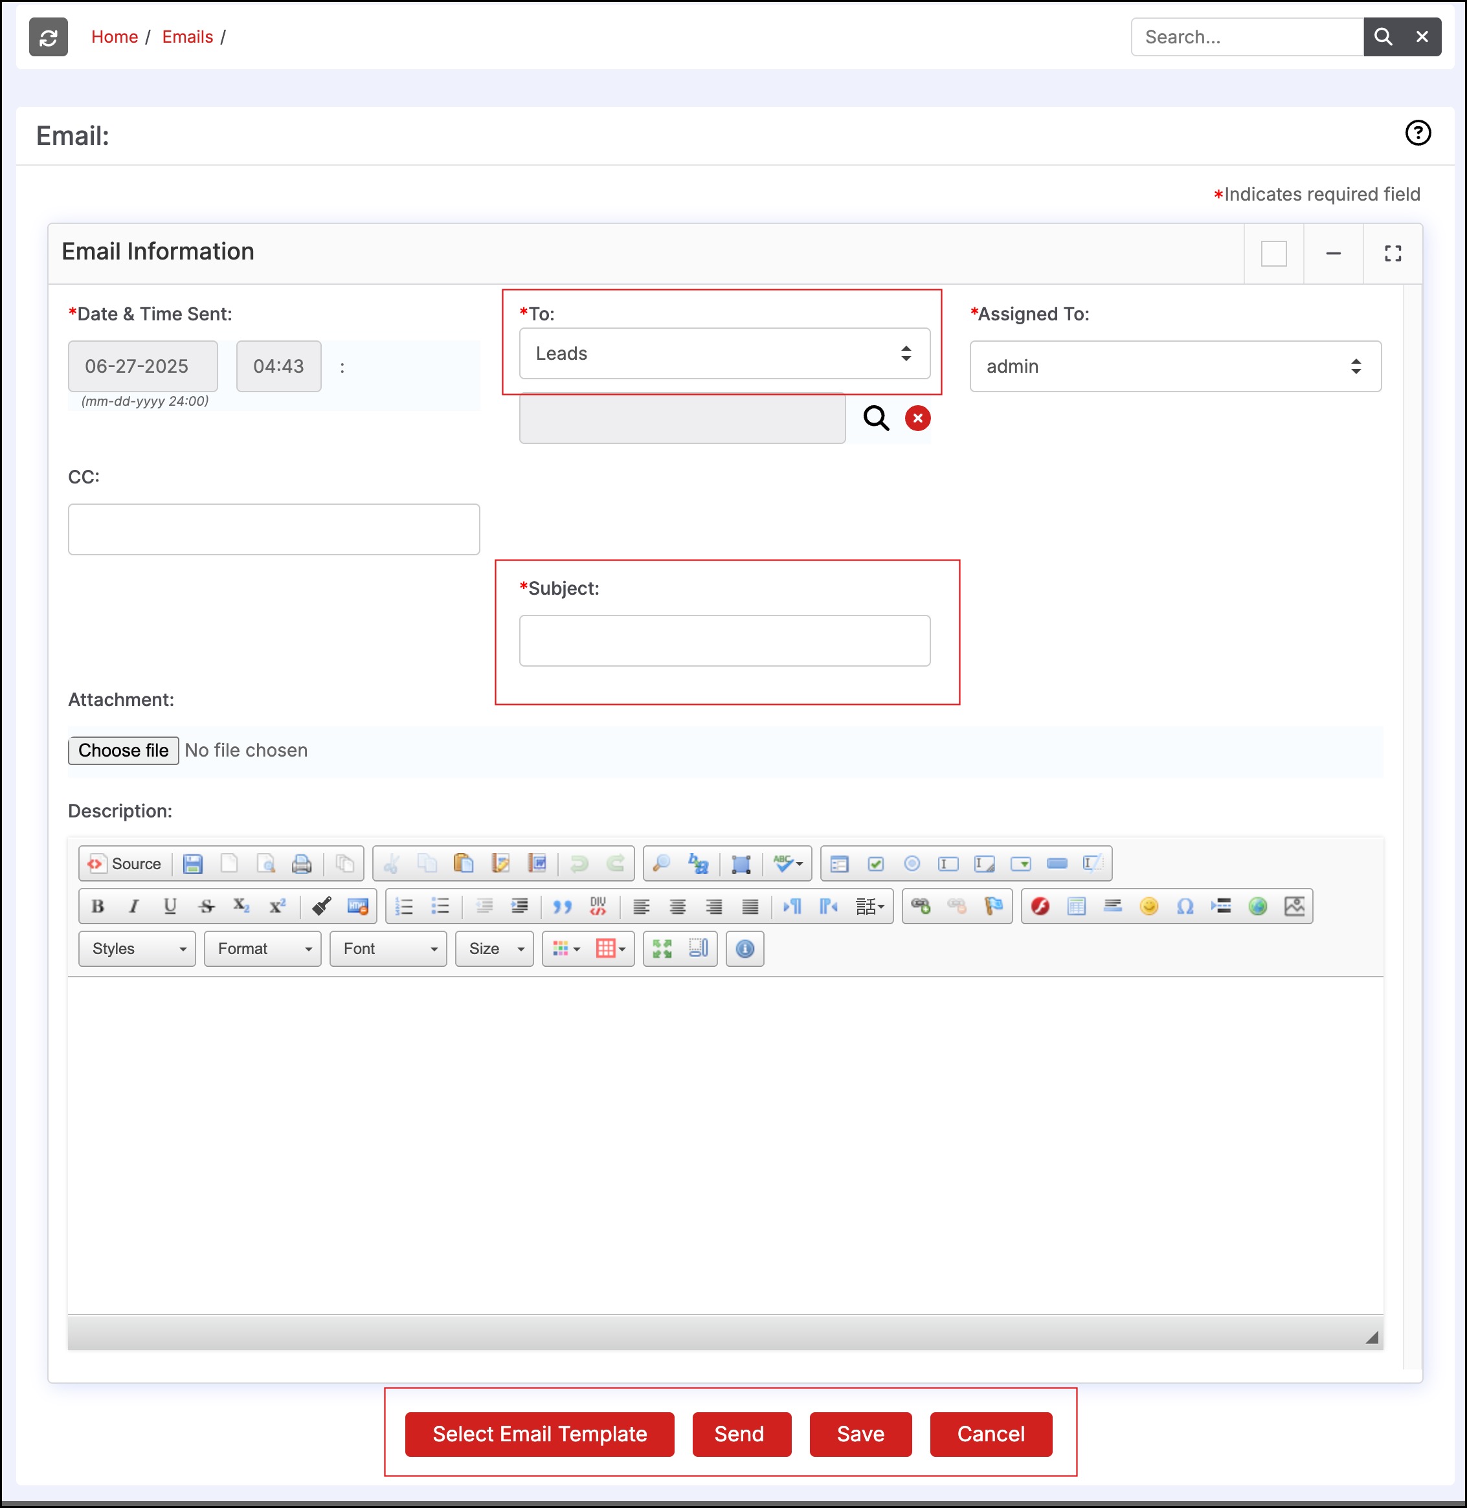Click the Anchor flag icon
The width and height of the screenshot is (1467, 1508).
994,905
